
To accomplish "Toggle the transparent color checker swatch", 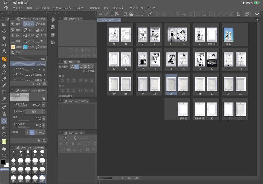I will [5, 170].
